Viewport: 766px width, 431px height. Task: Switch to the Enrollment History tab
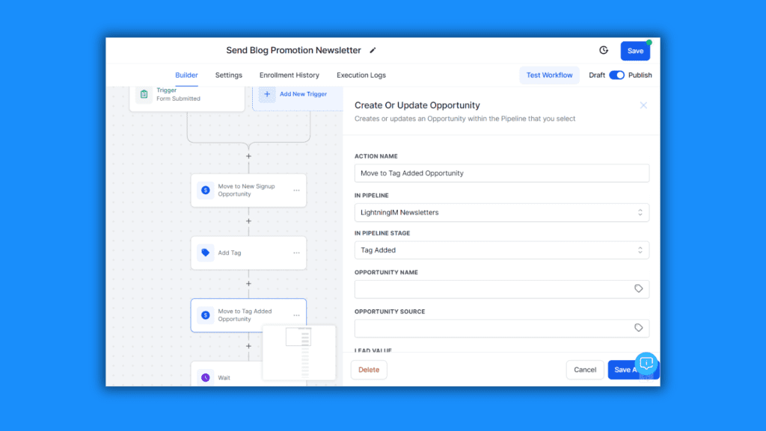click(x=289, y=75)
